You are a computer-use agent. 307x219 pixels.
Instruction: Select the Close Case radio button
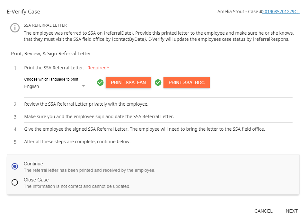(x=15, y=182)
